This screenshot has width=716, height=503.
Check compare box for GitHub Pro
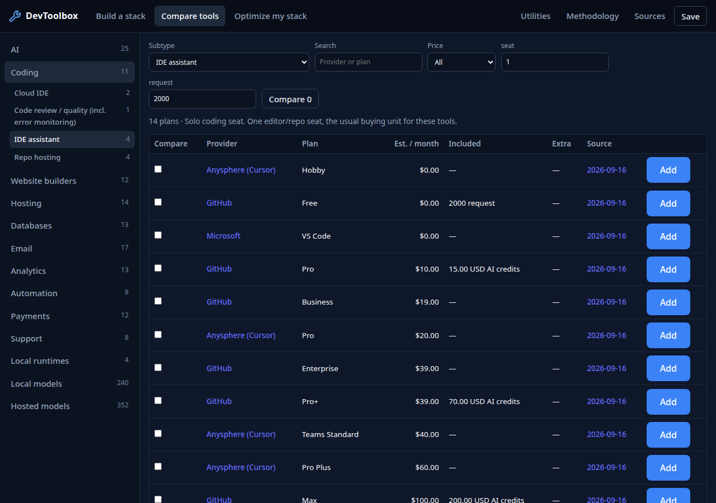pyautogui.click(x=158, y=268)
